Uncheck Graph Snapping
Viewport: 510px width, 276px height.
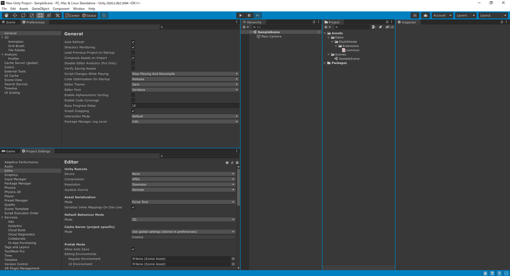[x=133, y=111]
